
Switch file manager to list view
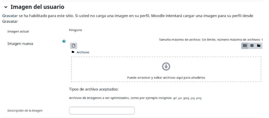click(252, 46)
